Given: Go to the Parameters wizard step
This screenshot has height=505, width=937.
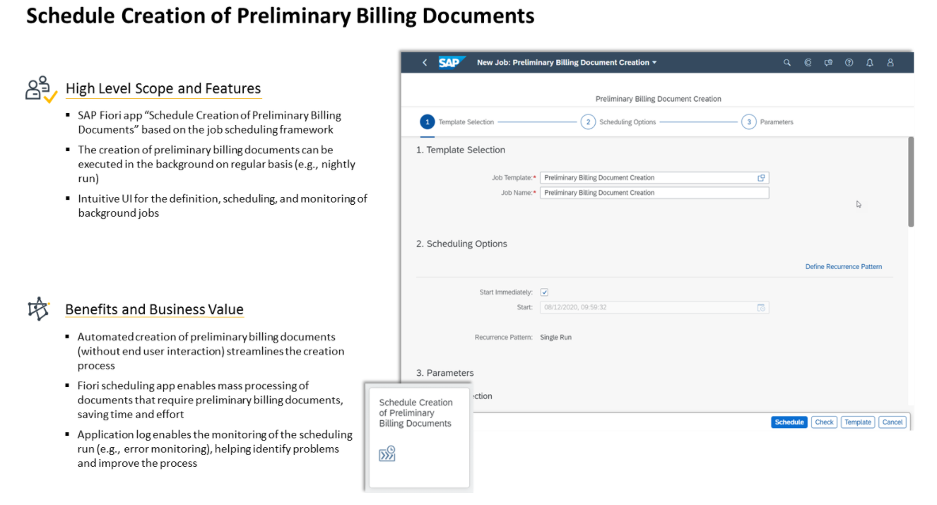Looking at the screenshot, I should point(749,122).
